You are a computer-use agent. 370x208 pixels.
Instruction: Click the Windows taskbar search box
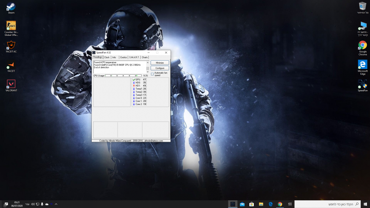pos(327,204)
